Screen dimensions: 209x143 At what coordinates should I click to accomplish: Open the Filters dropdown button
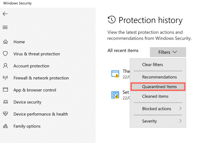tap(168, 52)
